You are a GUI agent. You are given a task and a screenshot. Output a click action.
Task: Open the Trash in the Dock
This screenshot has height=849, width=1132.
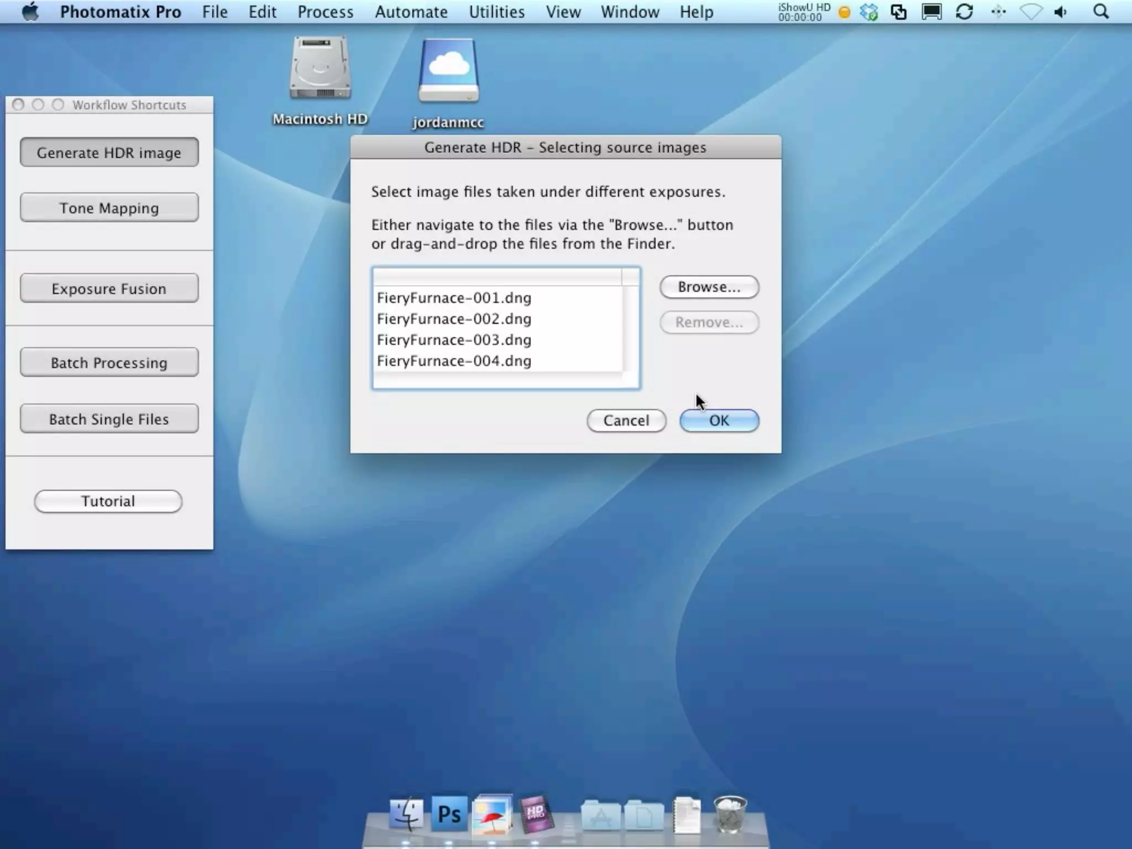(x=730, y=814)
